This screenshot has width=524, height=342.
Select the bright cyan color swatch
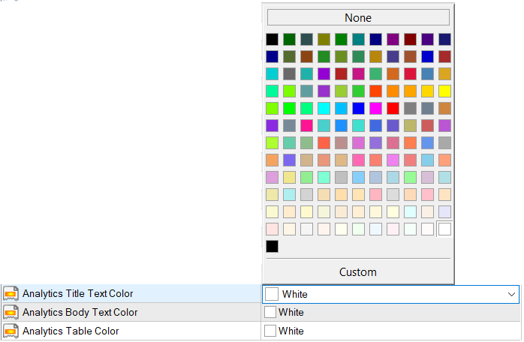(x=324, y=108)
